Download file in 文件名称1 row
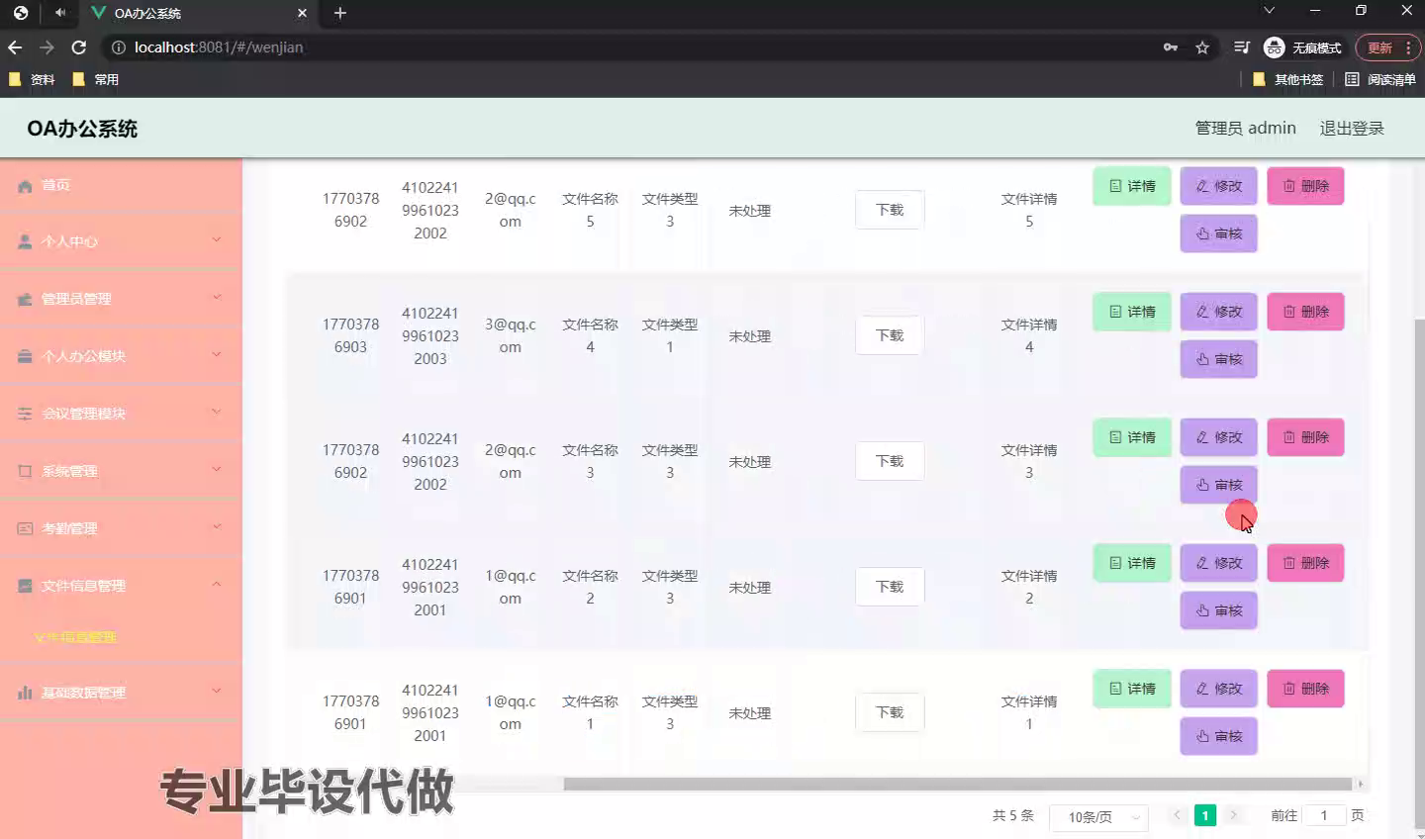This screenshot has height=839, width=1425. [890, 712]
